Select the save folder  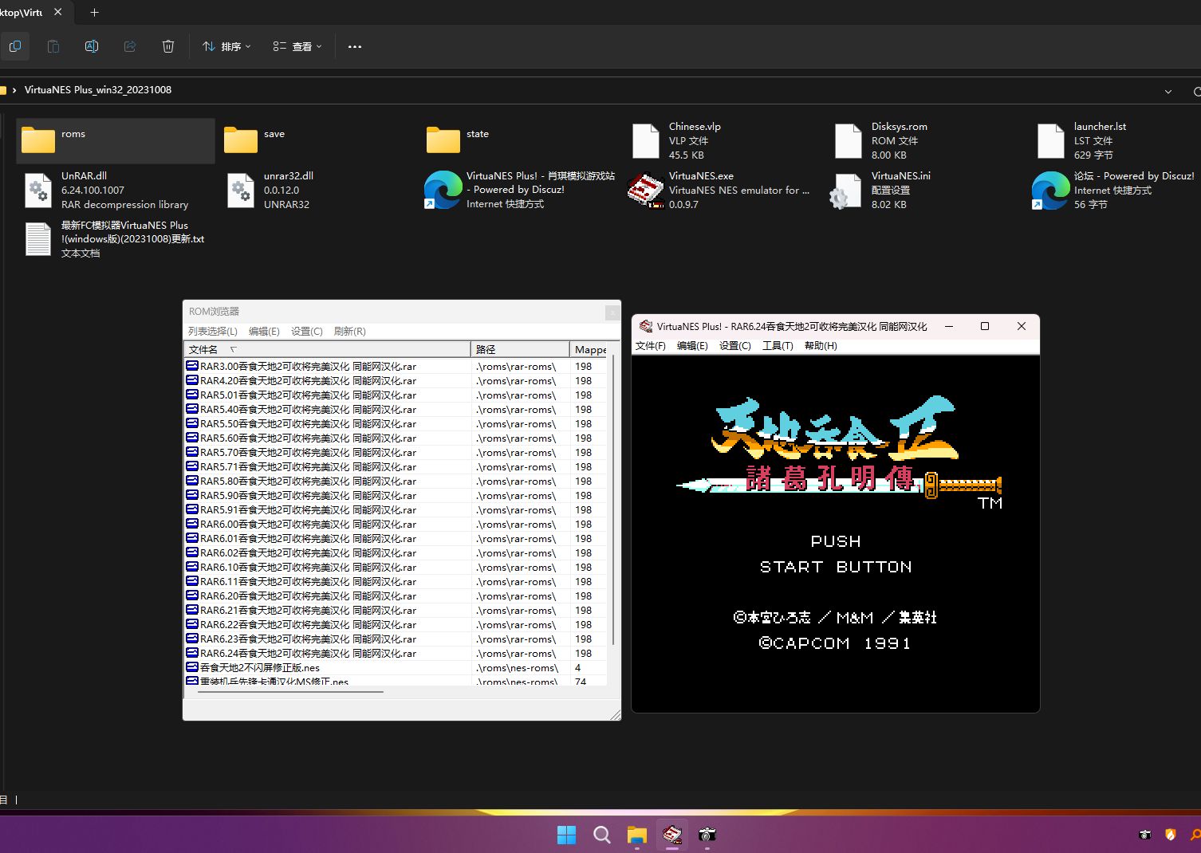tap(318, 141)
